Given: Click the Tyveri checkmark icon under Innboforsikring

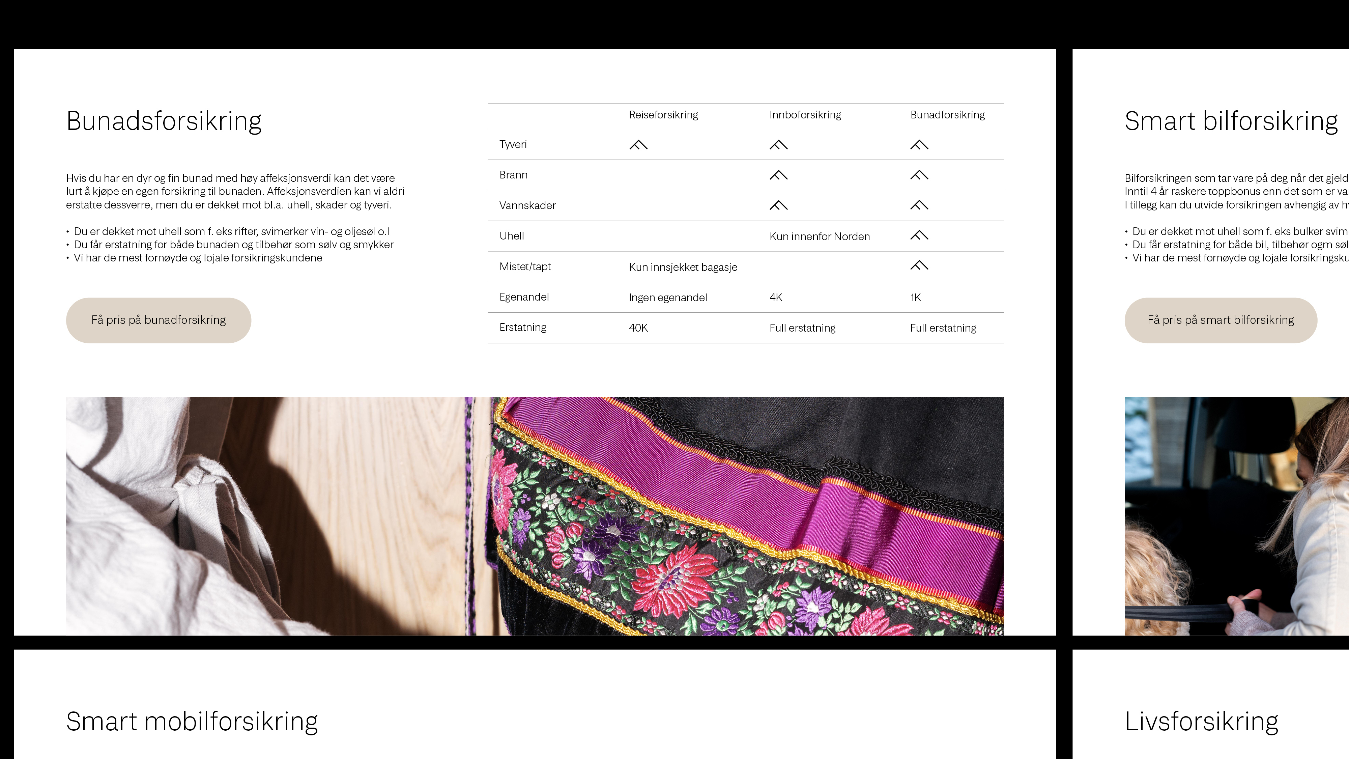Looking at the screenshot, I should (x=779, y=145).
